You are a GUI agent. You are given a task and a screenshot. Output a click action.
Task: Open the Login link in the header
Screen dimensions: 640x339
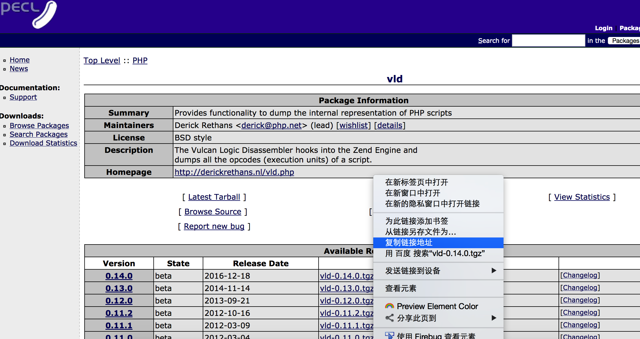(x=604, y=28)
